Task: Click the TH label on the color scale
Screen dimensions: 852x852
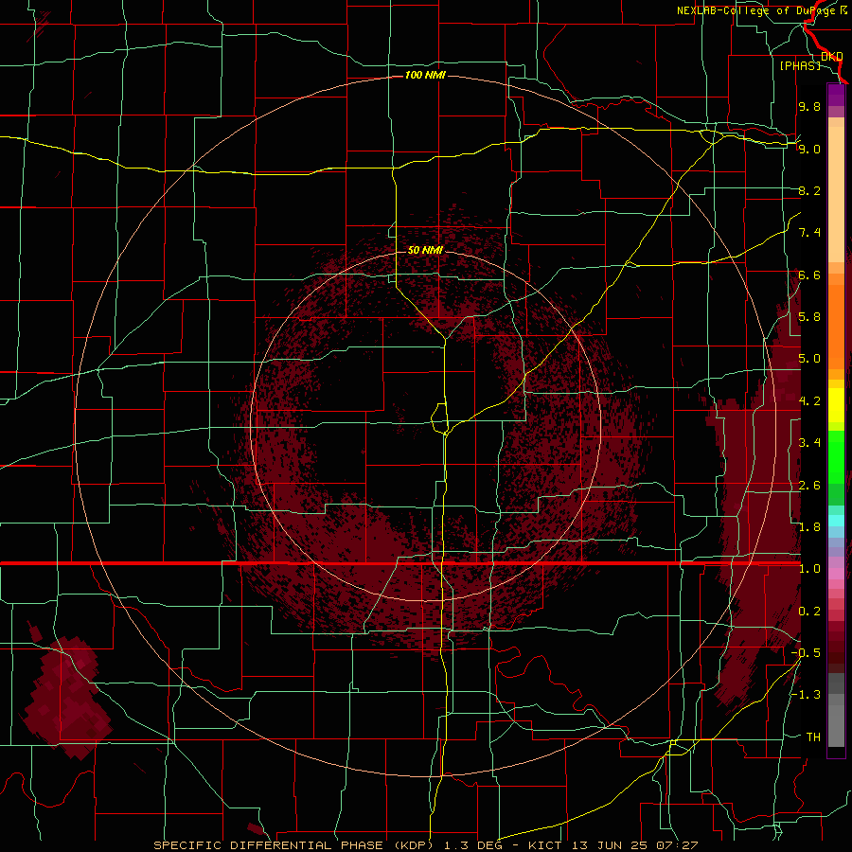Action: coord(813,737)
